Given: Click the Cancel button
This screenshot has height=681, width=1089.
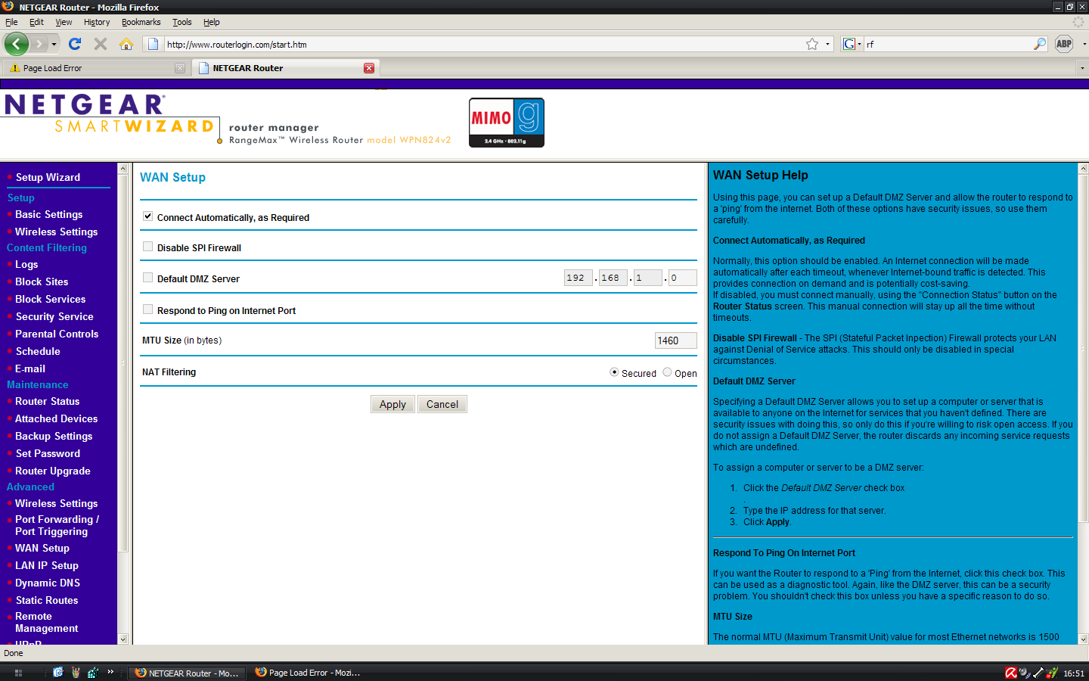Looking at the screenshot, I should 442,404.
